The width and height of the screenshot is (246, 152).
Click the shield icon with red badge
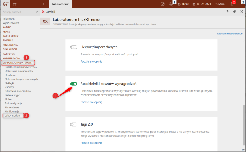coord(231,4)
